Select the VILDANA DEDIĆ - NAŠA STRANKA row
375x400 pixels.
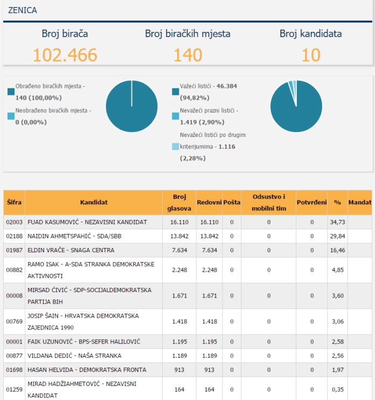[188, 356]
